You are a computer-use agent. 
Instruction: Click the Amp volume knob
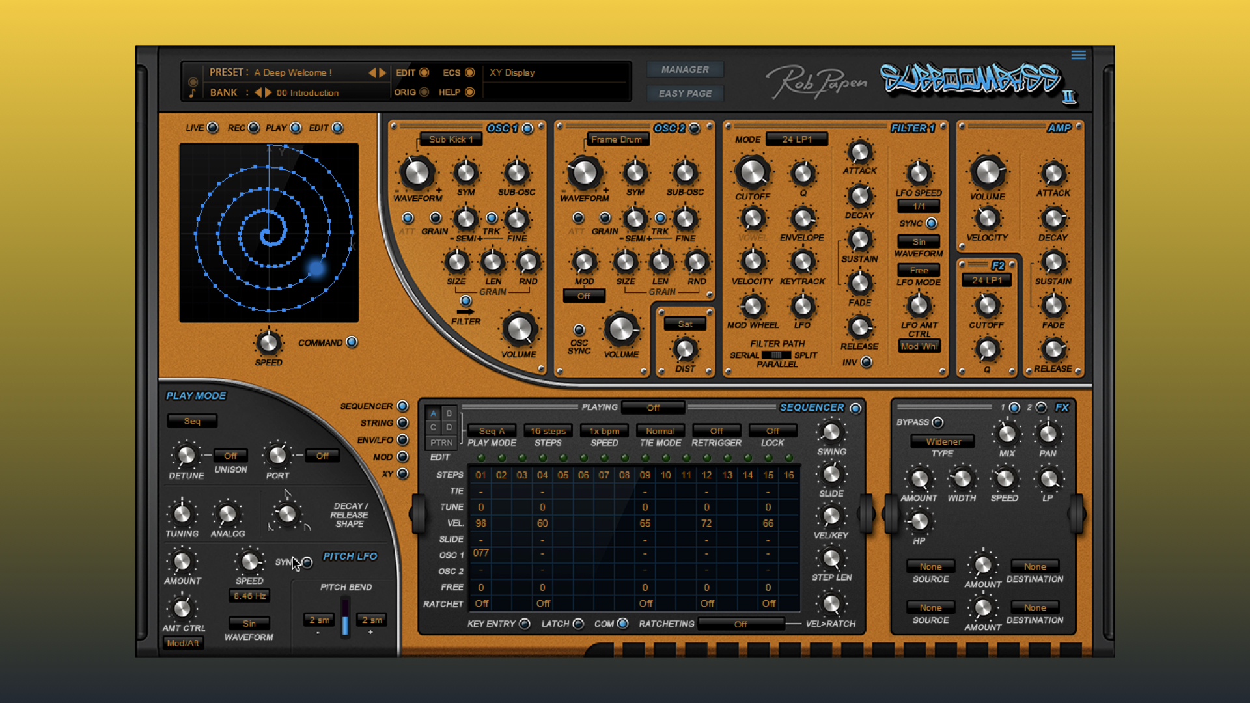(x=988, y=172)
